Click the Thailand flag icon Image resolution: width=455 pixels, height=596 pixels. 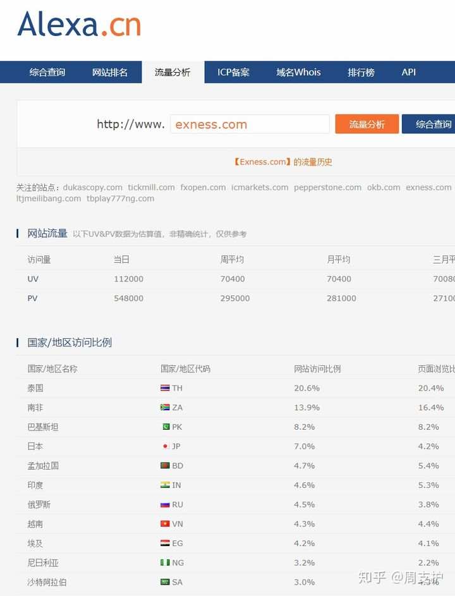coord(165,388)
